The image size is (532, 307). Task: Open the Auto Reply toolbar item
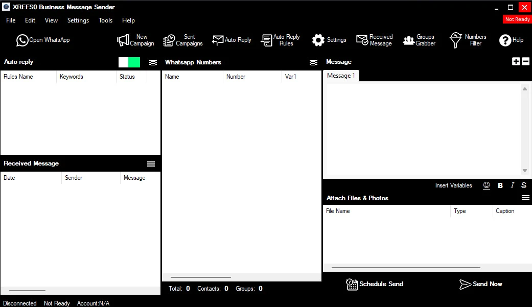232,40
